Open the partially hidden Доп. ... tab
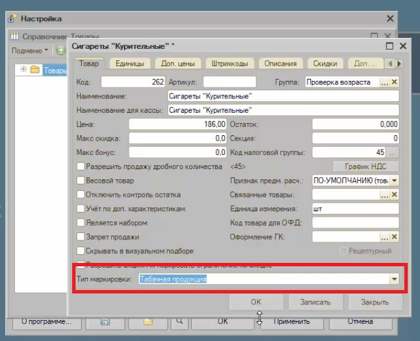 click(366, 64)
